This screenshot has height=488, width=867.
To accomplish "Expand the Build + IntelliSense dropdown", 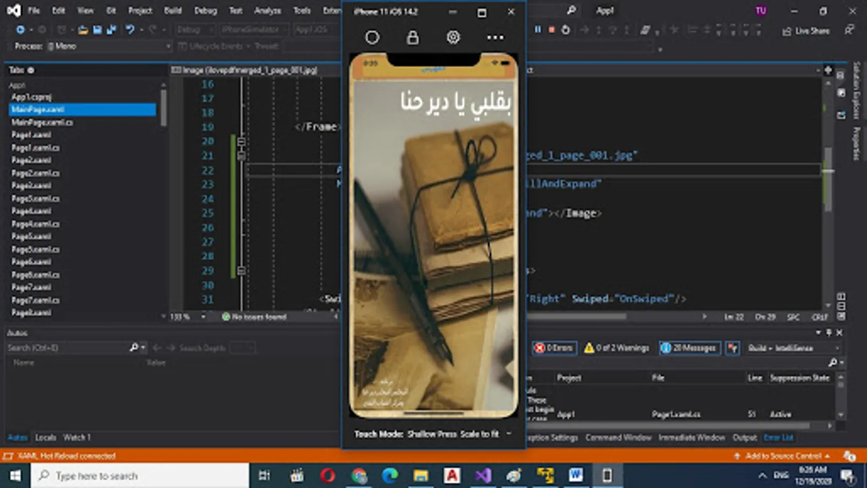I will (x=793, y=348).
